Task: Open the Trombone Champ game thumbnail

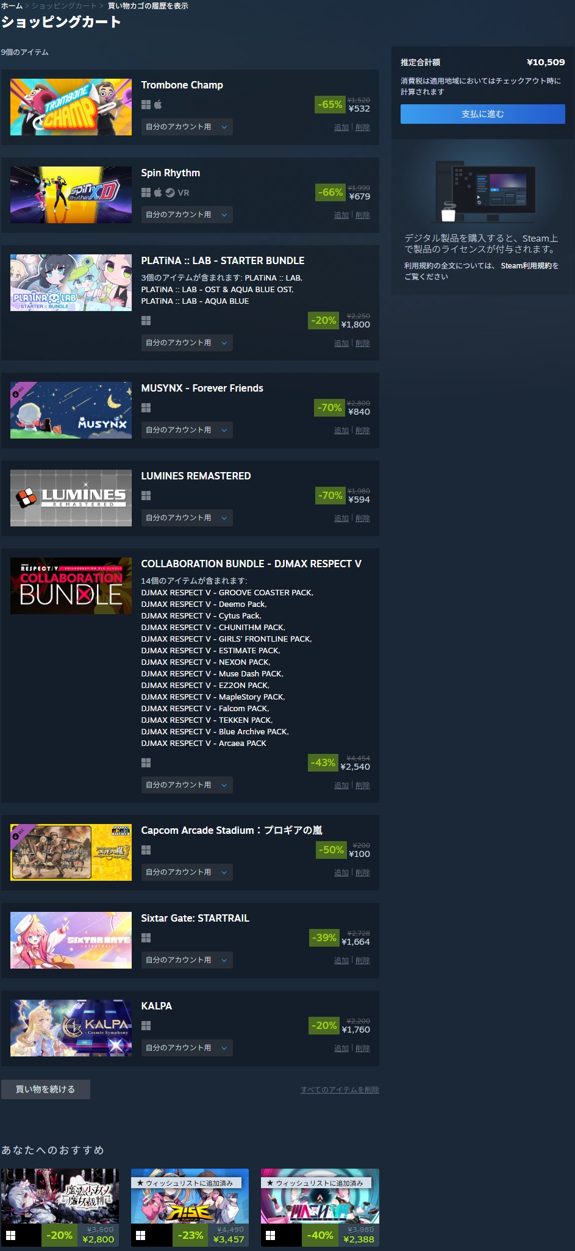Action: click(x=71, y=107)
